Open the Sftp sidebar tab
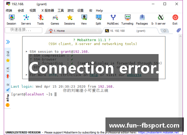Image resolution: width=187 pixels, height=135 pixels. [7, 101]
